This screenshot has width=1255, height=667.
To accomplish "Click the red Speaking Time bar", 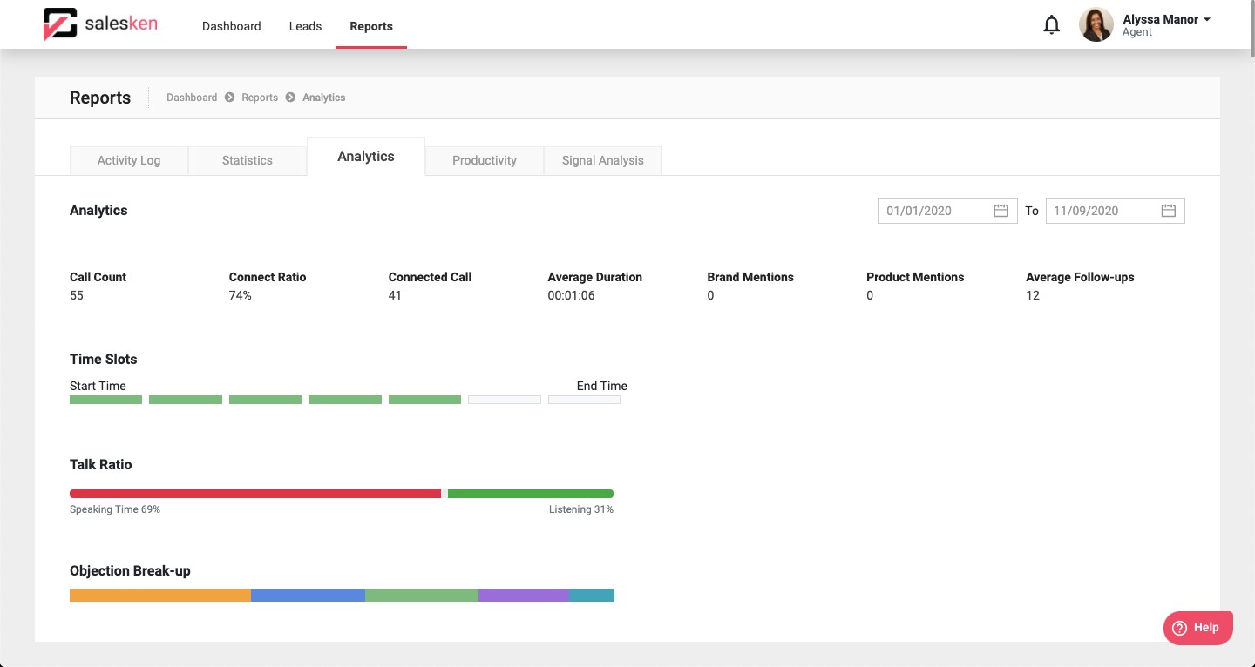I will [255, 494].
